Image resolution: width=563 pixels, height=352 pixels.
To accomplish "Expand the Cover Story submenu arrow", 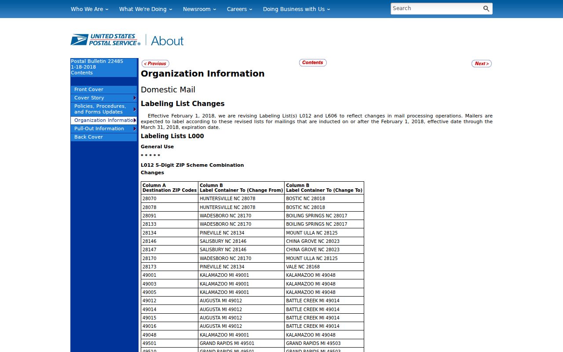I will click(135, 98).
